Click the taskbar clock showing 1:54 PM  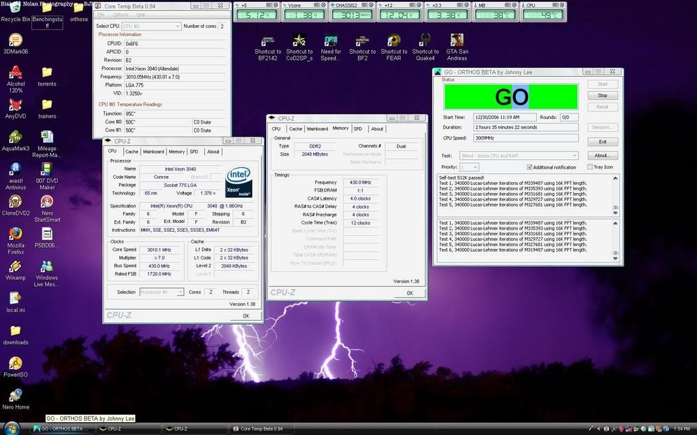tap(681, 429)
